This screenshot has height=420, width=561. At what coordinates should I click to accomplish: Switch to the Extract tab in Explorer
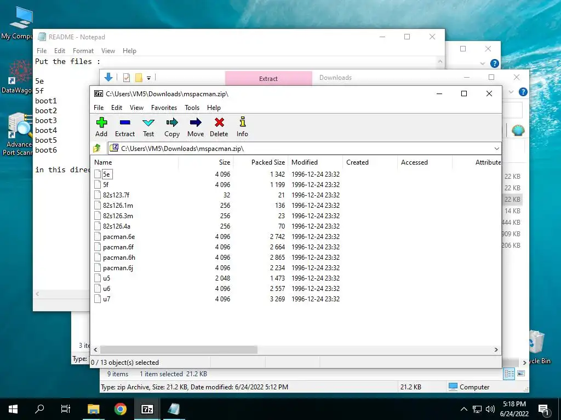coord(268,79)
